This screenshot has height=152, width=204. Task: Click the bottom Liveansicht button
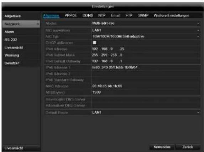coord(21,148)
